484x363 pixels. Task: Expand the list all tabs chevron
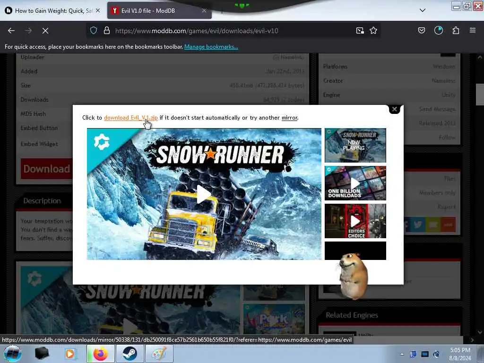[x=423, y=10]
